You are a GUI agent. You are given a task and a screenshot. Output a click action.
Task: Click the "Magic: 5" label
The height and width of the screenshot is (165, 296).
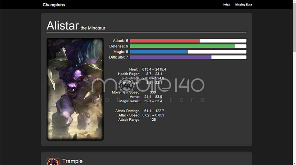(121, 51)
